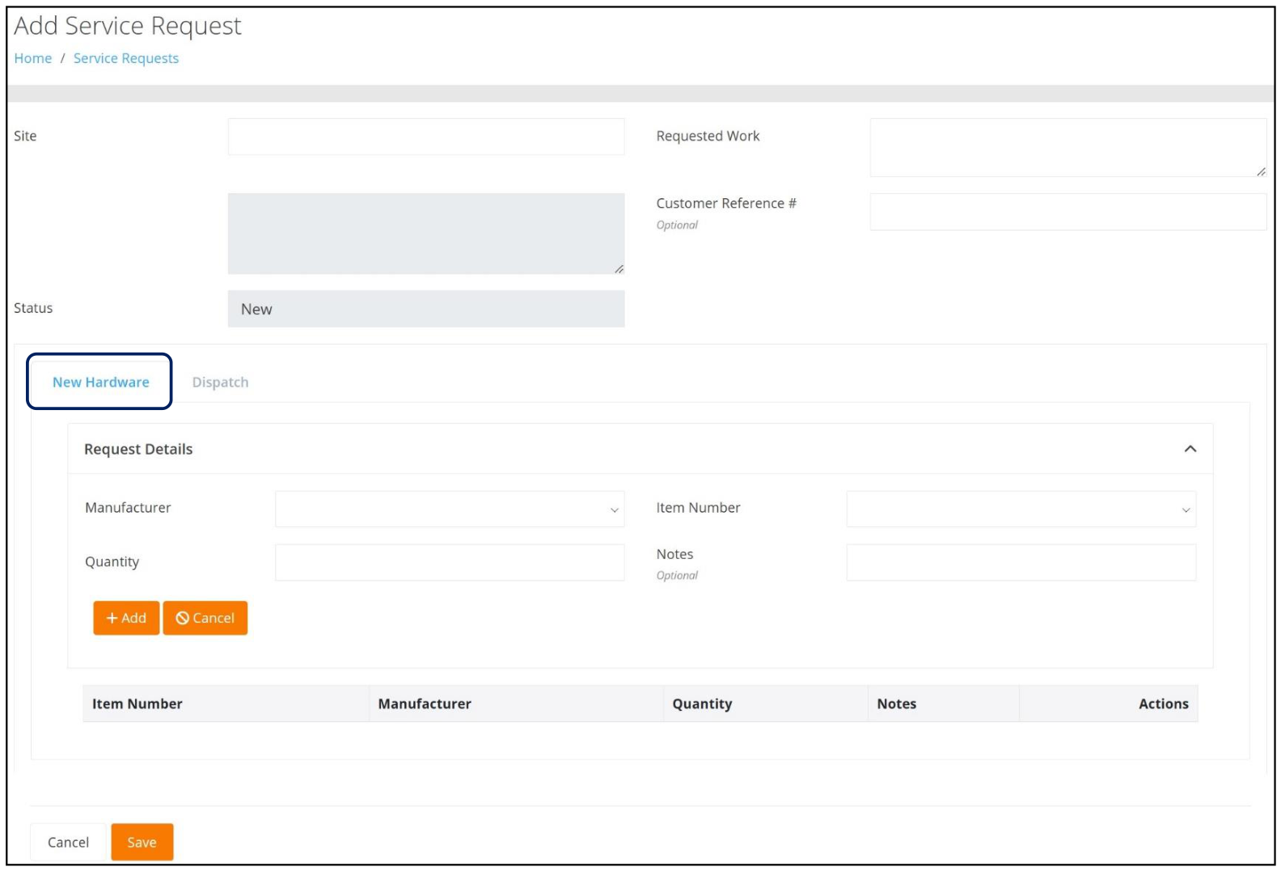The width and height of the screenshot is (1281, 871).
Task: Focus the Site input field
Action: (x=426, y=137)
